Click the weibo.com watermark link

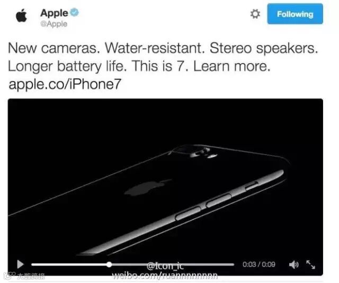point(165,276)
